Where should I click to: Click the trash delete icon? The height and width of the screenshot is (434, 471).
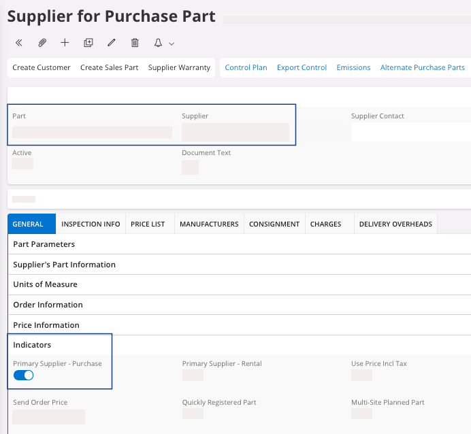point(135,43)
